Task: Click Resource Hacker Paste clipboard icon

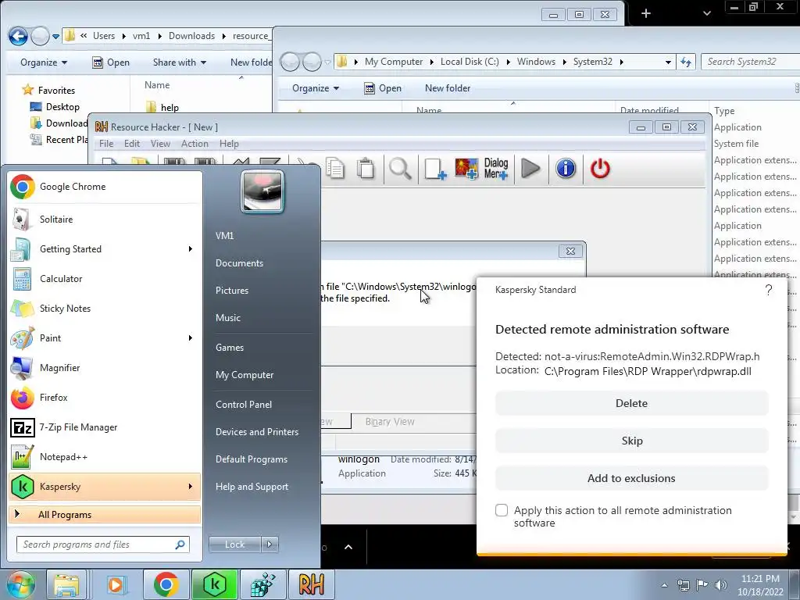Action: 366,169
